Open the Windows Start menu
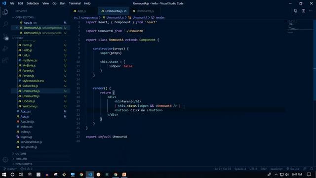Screen dimensions: 316x178 4,175
